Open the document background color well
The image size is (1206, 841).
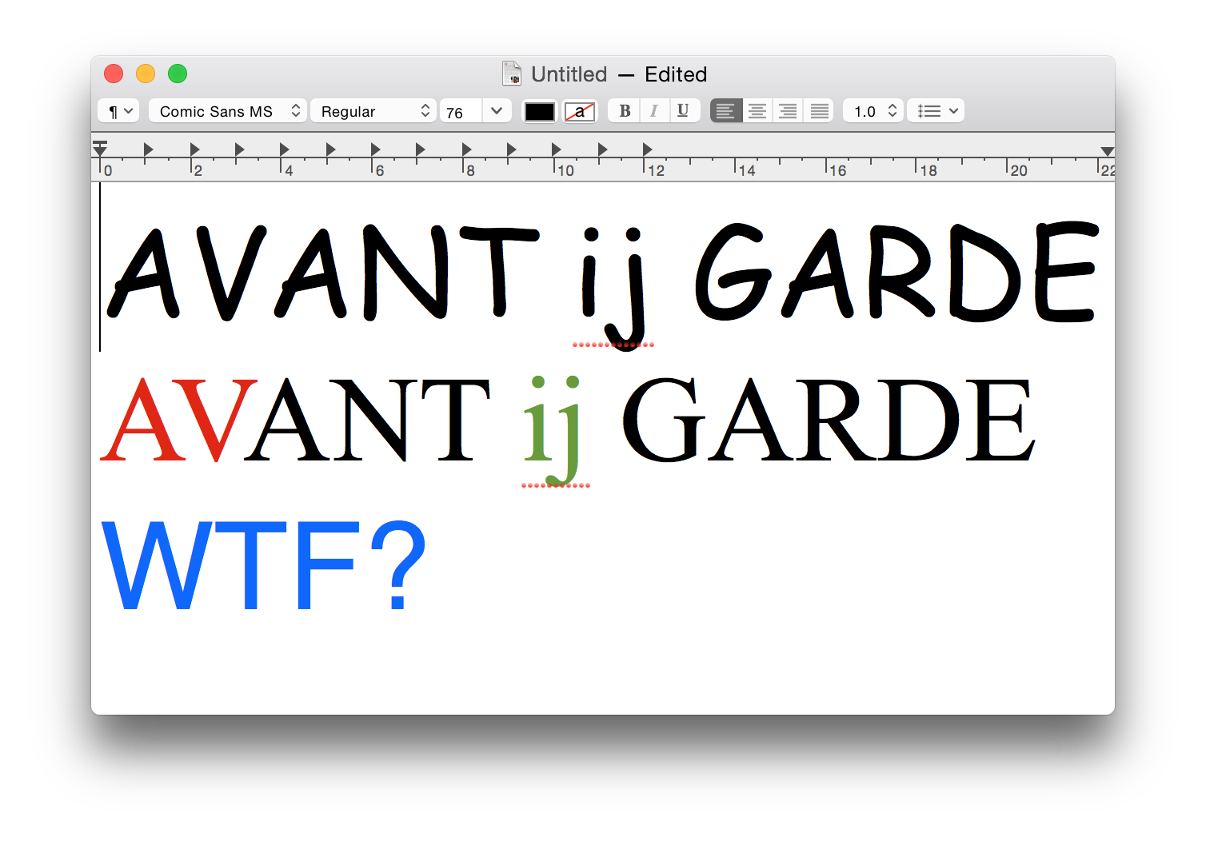tap(580, 111)
